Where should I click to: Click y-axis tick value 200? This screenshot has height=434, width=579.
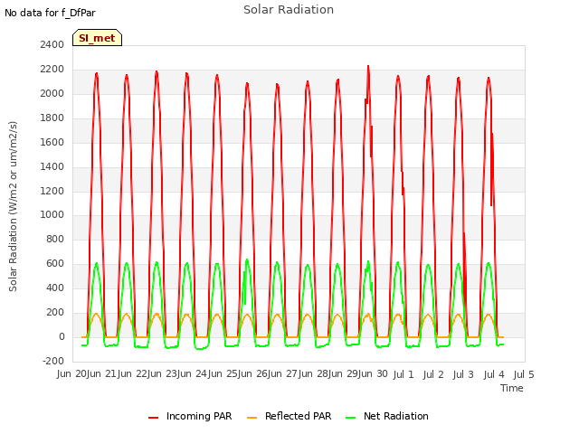(x=55, y=312)
